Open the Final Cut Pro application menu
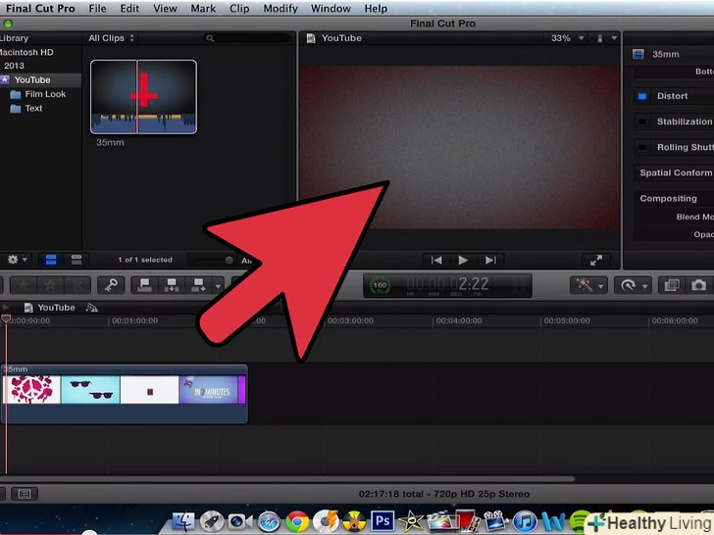The image size is (714, 535). pyautogui.click(x=40, y=8)
